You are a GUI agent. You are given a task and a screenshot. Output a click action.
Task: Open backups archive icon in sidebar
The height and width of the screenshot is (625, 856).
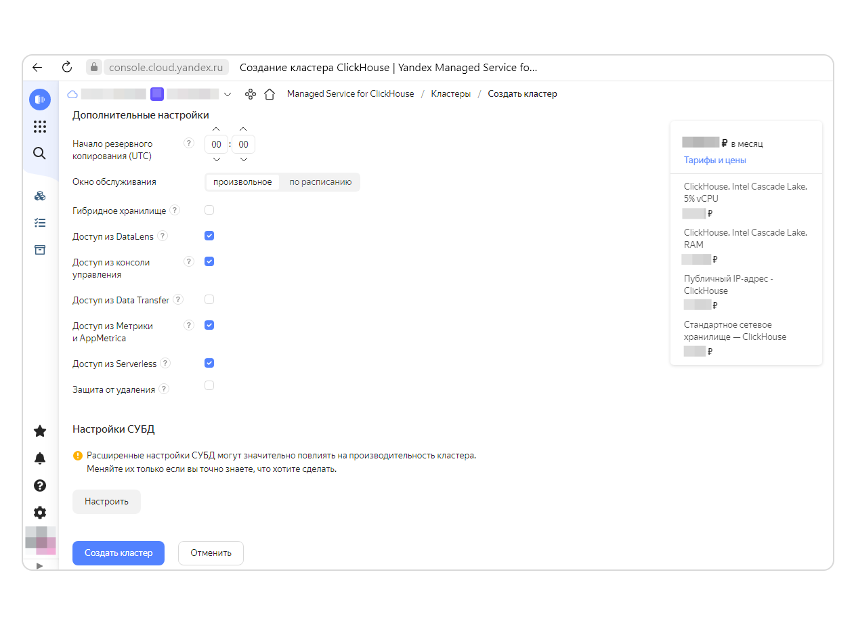click(x=40, y=250)
